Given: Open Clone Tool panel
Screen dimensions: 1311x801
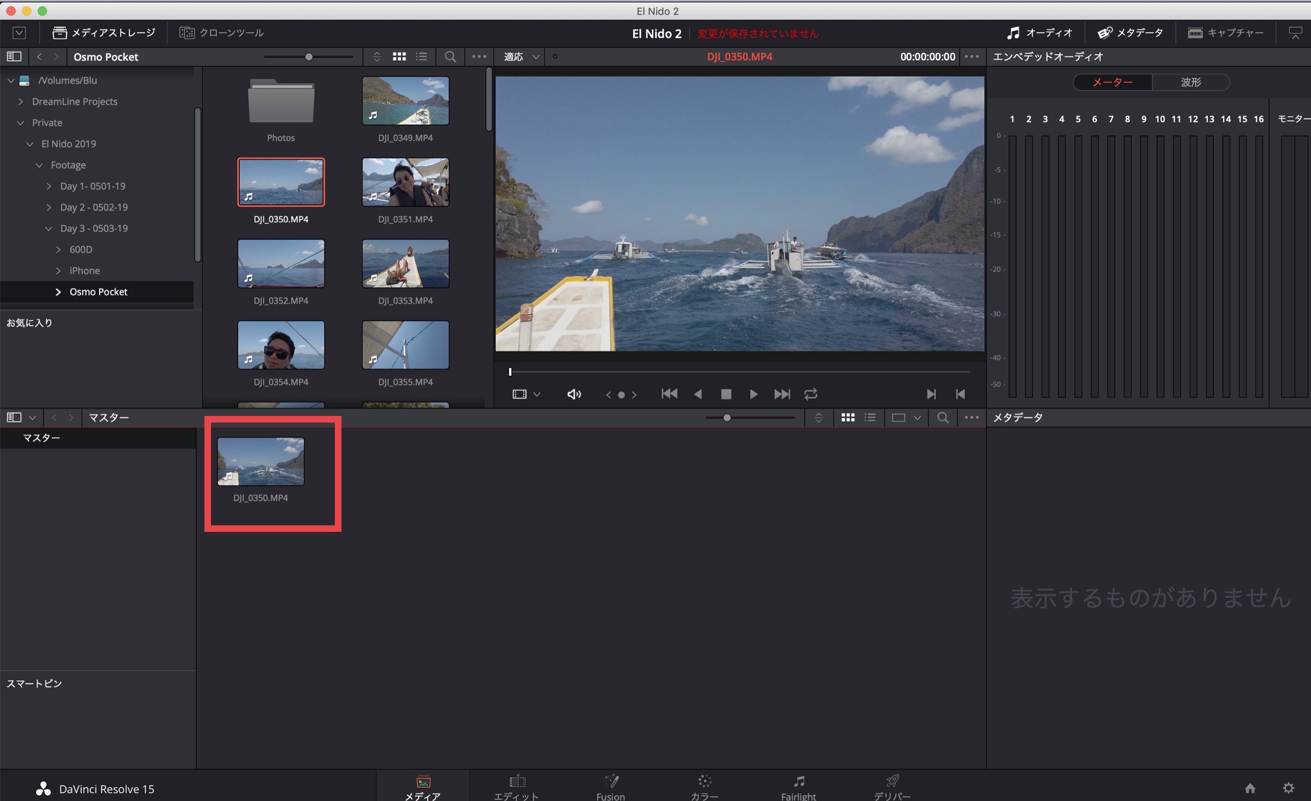Looking at the screenshot, I should (221, 33).
